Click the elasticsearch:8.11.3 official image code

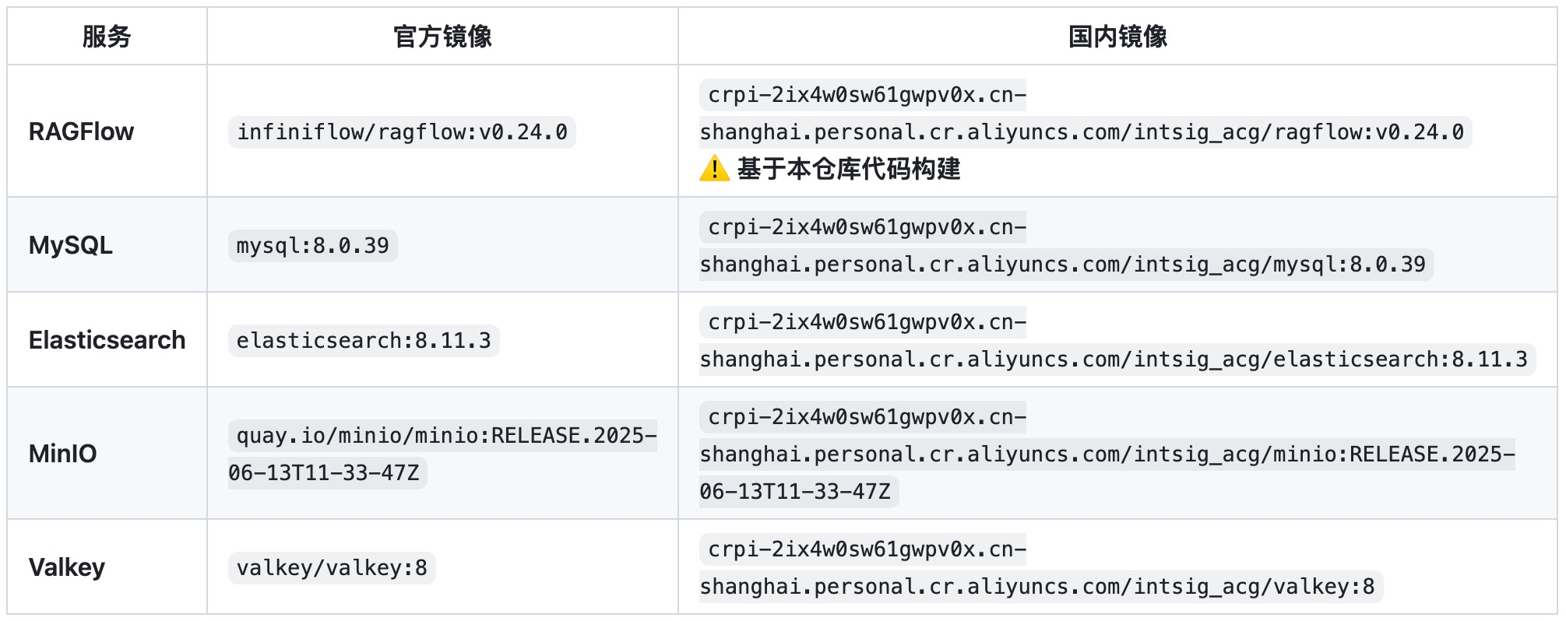(x=364, y=340)
